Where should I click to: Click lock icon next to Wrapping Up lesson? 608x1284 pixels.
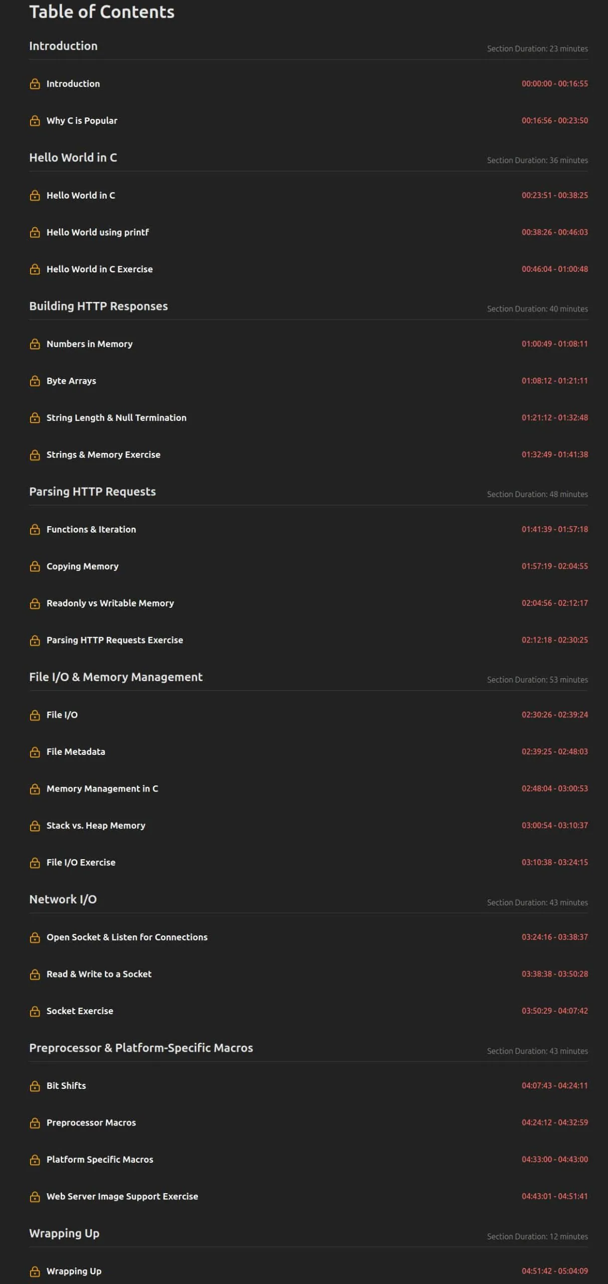point(35,1272)
